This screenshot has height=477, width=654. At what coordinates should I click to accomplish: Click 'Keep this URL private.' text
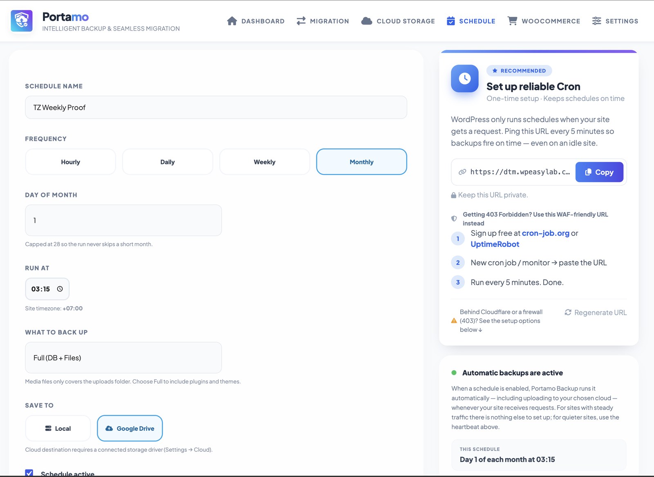pos(493,195)
